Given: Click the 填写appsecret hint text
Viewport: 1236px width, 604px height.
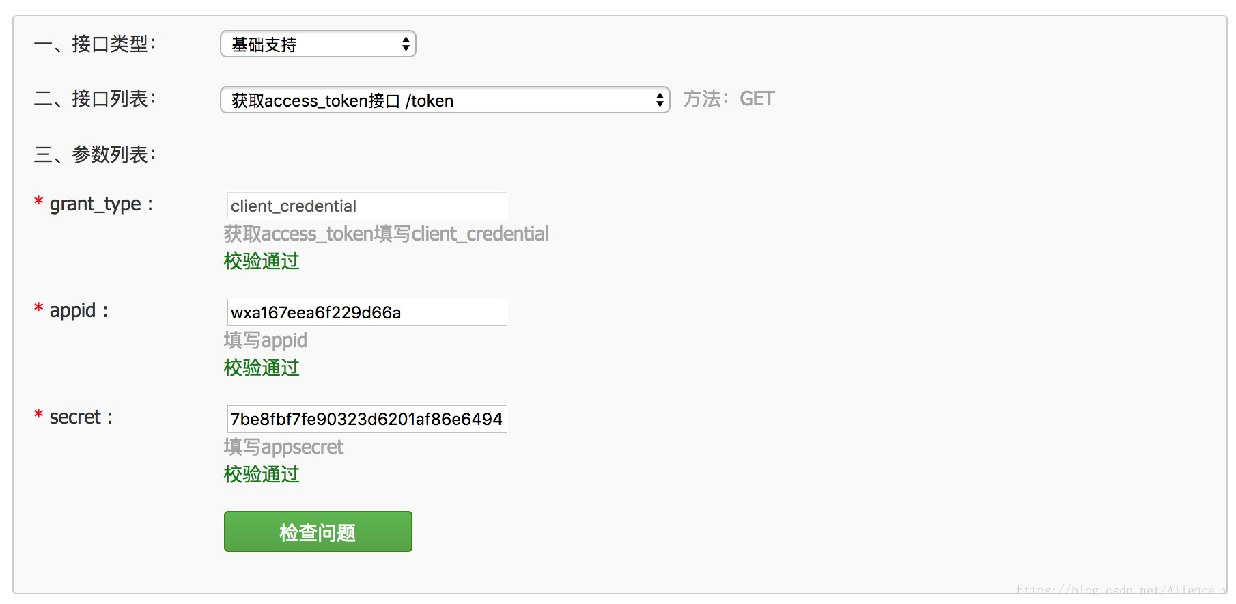Looking at the screenshot, I should pyautogui.click(x=283, y=447).
